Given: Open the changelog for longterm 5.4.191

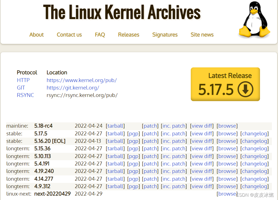Looking at the screenshot, I should pos(254,164).
